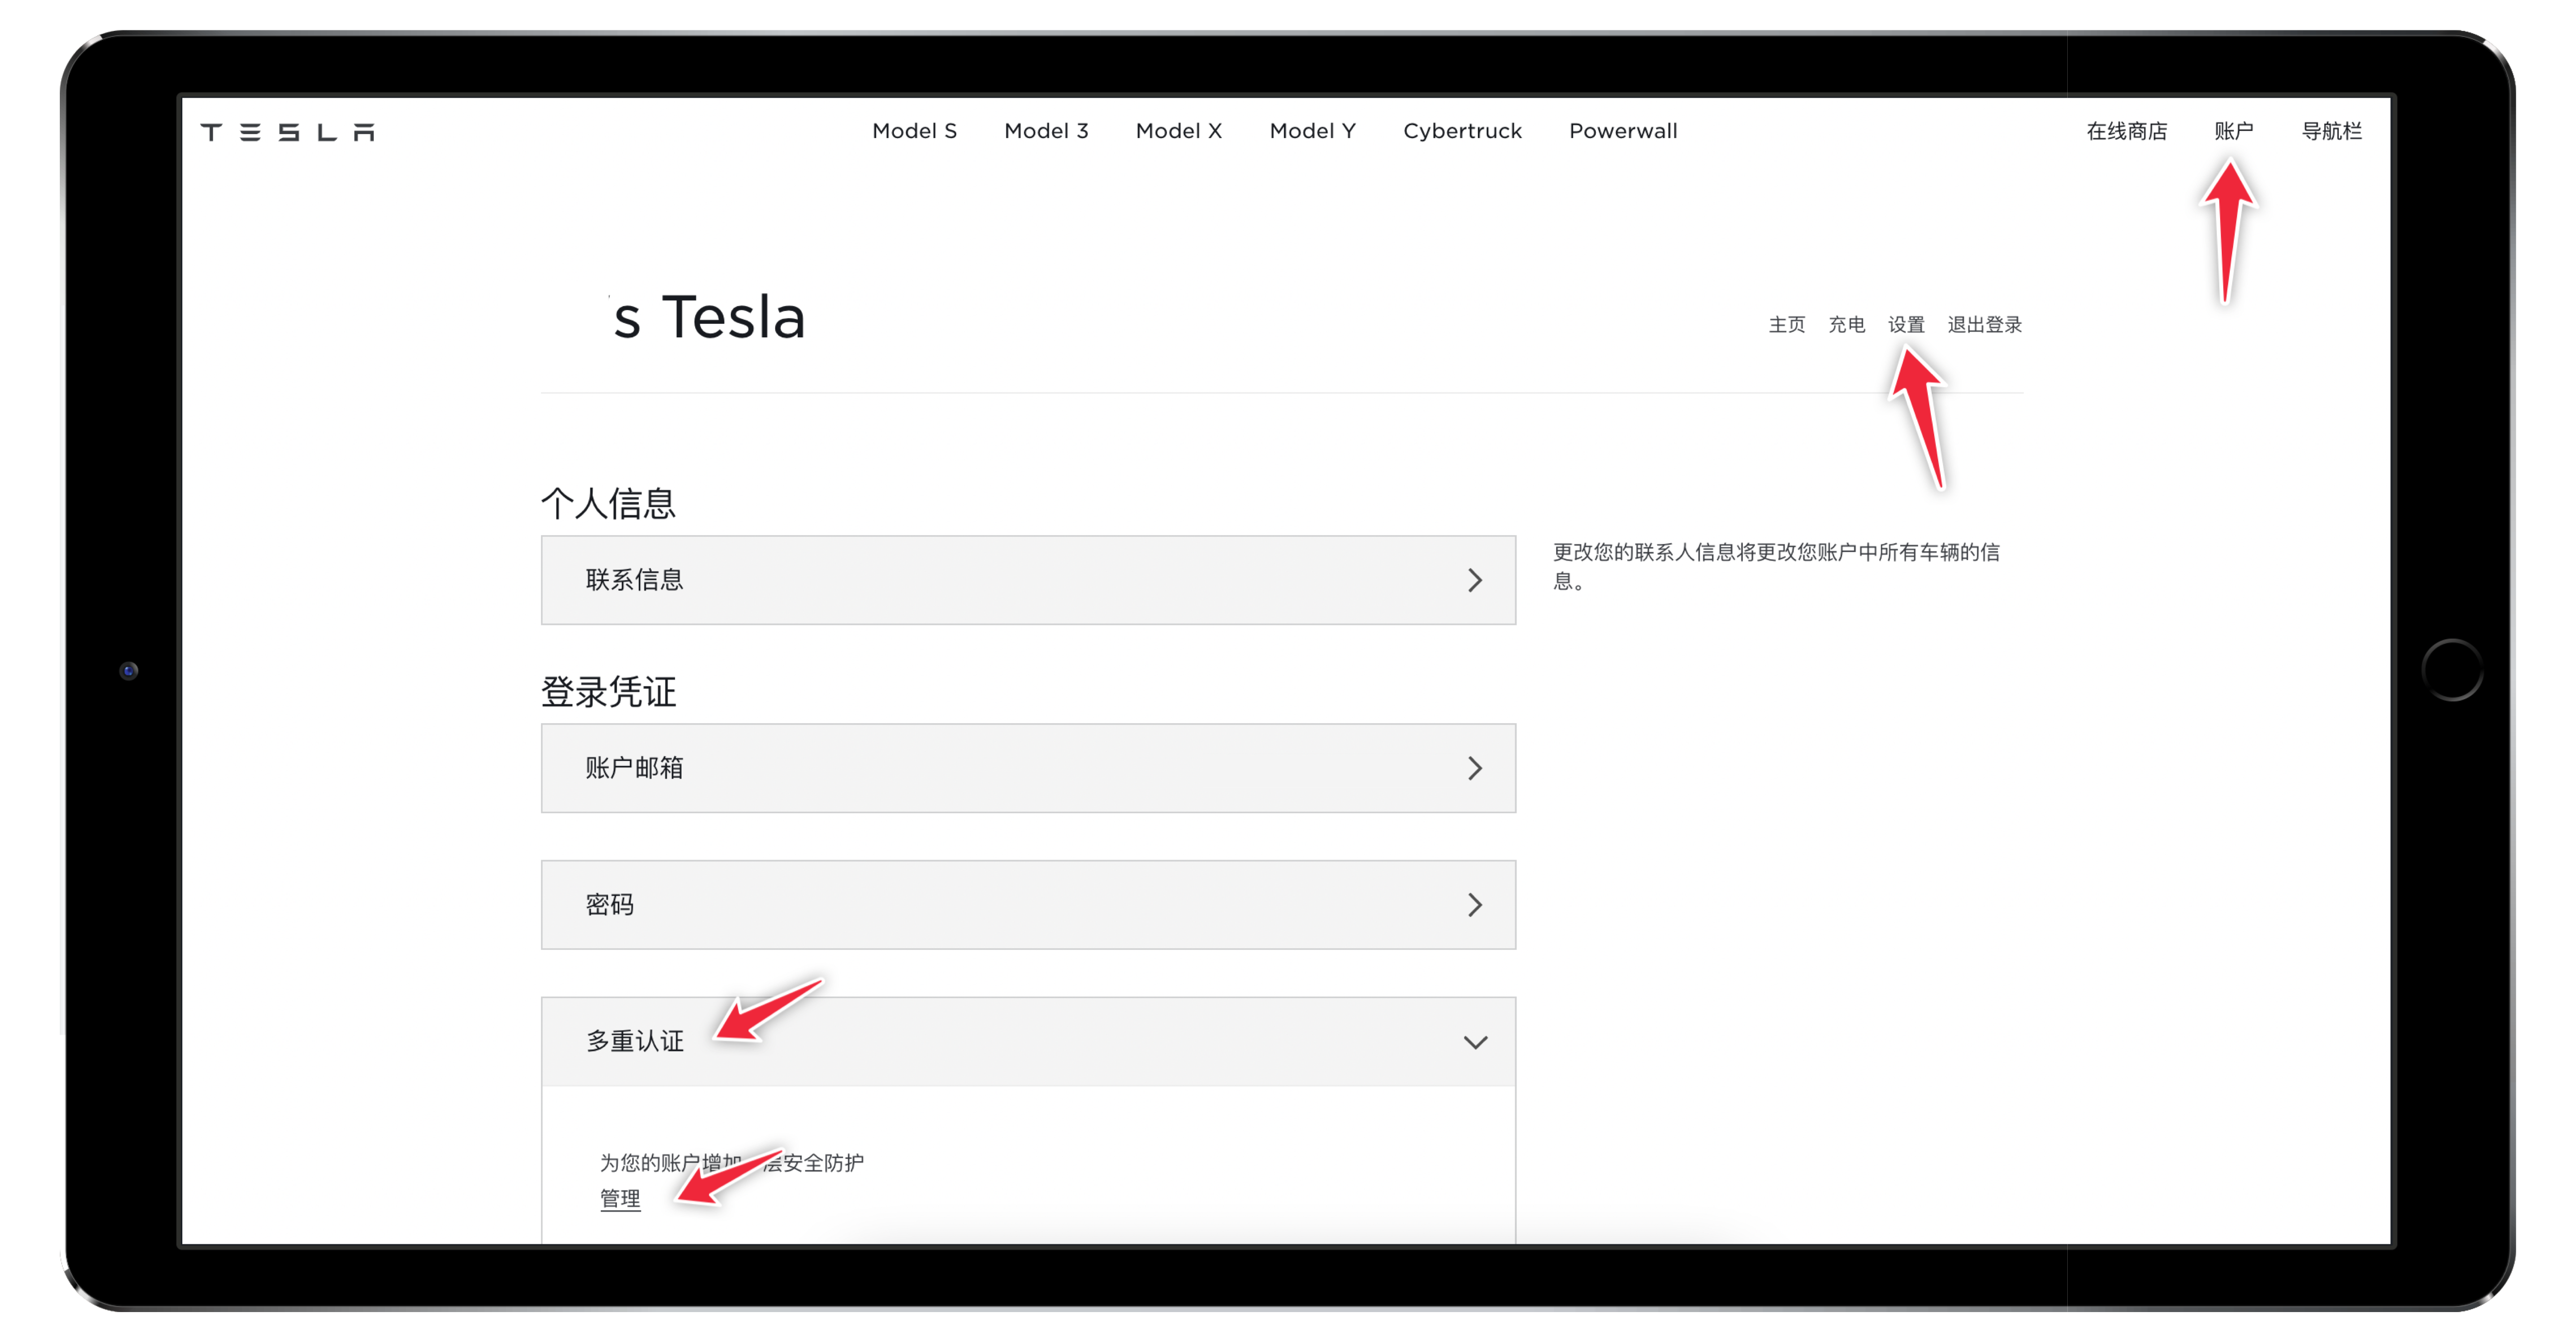Expand the contact info (联系信息) chevron

coord(1474,580)
